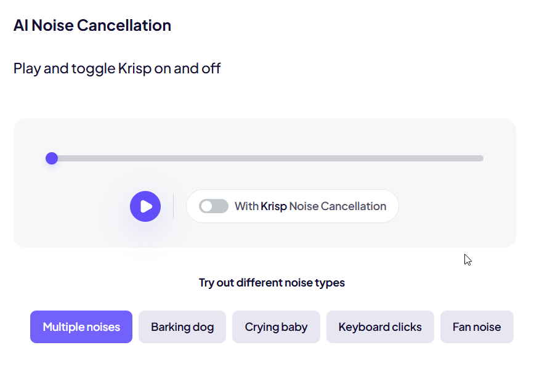The image size is (550, 374).
Task: Click the white triangle inside play button
Action: 146,206
